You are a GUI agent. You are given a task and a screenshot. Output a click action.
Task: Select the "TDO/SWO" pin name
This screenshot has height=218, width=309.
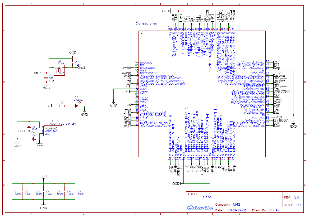coord(146,63)
